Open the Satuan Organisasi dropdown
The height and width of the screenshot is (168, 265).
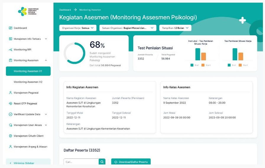point(128,28)
